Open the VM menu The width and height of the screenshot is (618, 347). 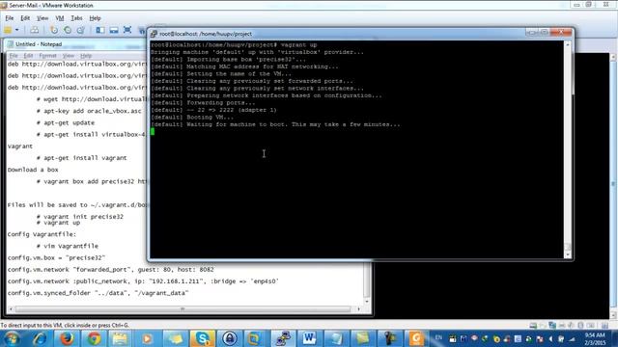[60, 18]
